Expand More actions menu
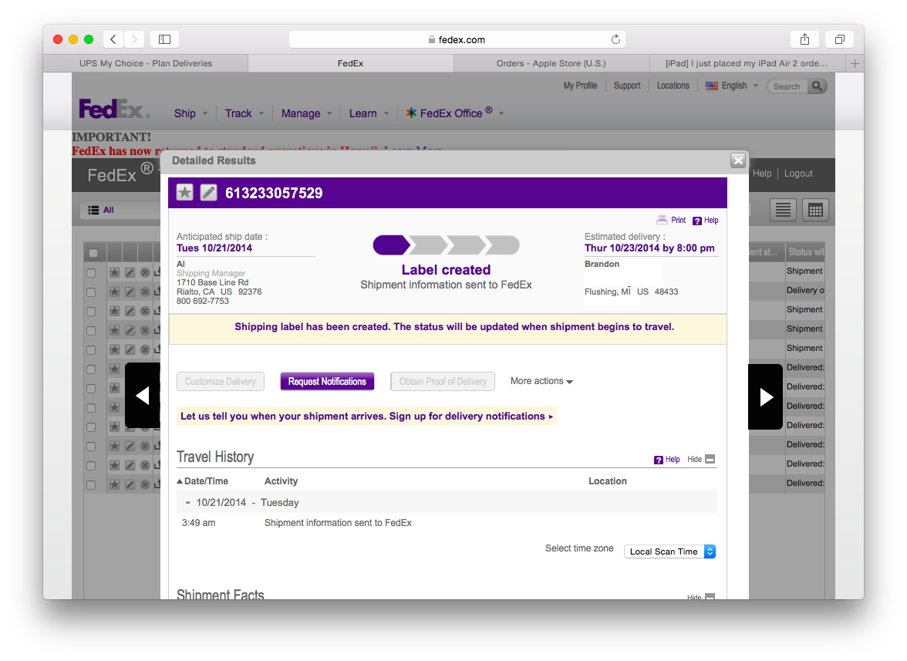Viewport: 907px width, 661px height. [x=541, y=381]
